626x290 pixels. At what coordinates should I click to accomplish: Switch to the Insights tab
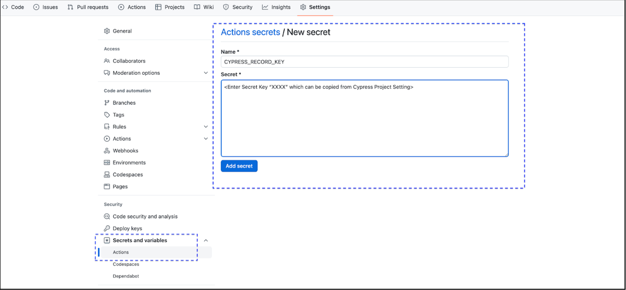click(276, 7)
